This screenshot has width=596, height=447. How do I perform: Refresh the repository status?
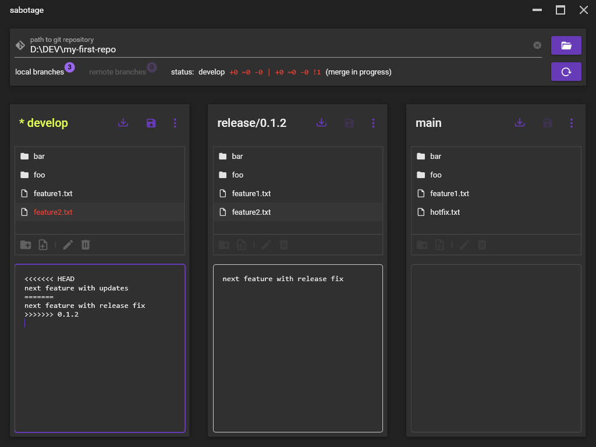[566, 72]
